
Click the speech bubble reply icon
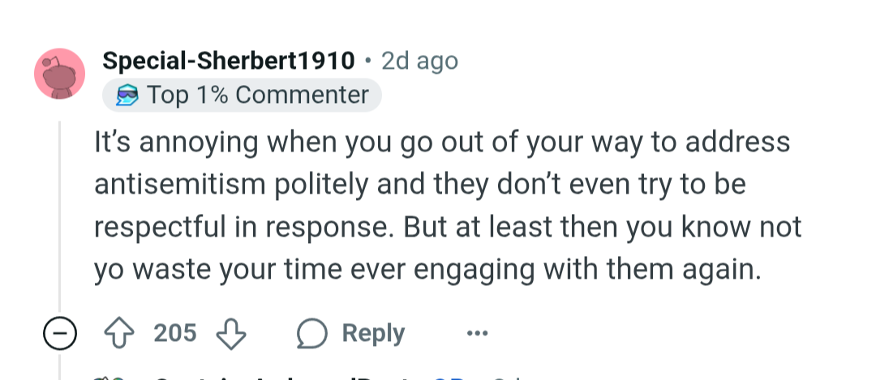[x=310, y=333]
